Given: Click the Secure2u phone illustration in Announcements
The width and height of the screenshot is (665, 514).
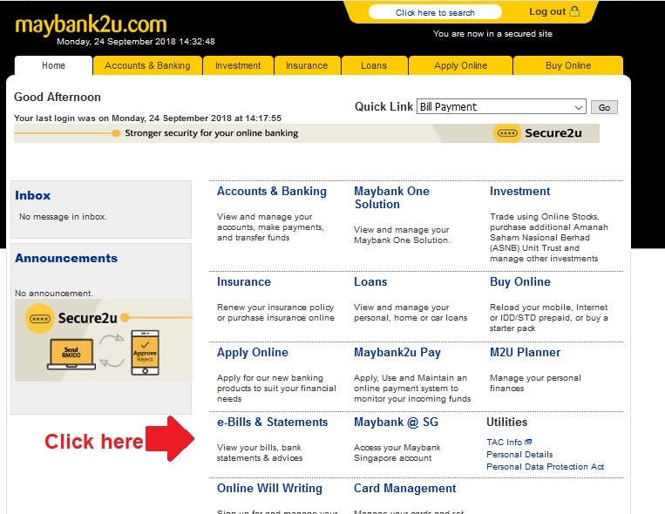Looking at the screenshot, I should tap(145, 351).
